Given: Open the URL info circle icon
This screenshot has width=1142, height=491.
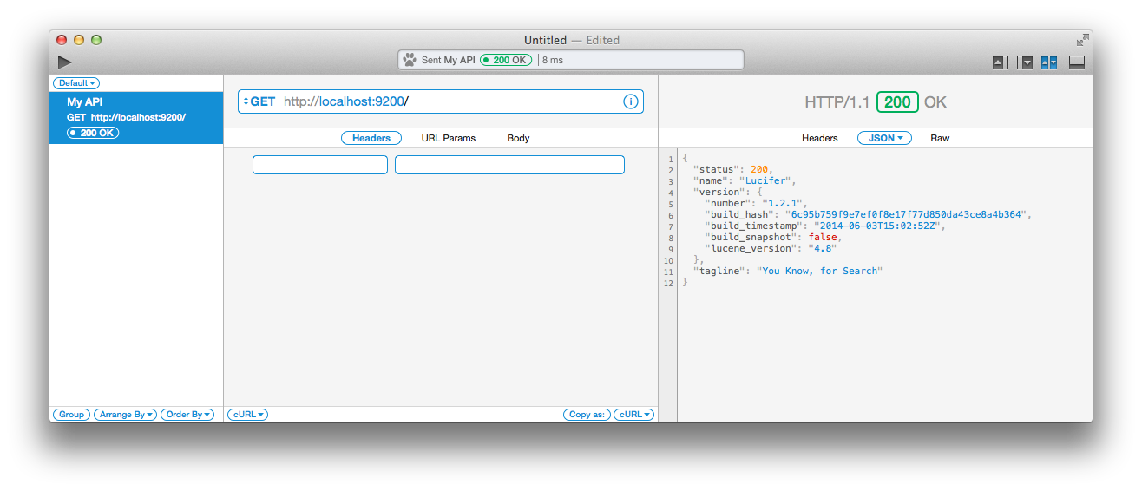Looking at the screenshot, I should tap(631, 101).
